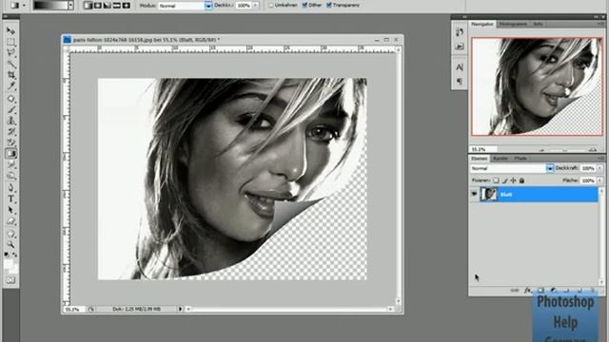
Task: Select the Brush tool
Action: [x=10, y=110]
